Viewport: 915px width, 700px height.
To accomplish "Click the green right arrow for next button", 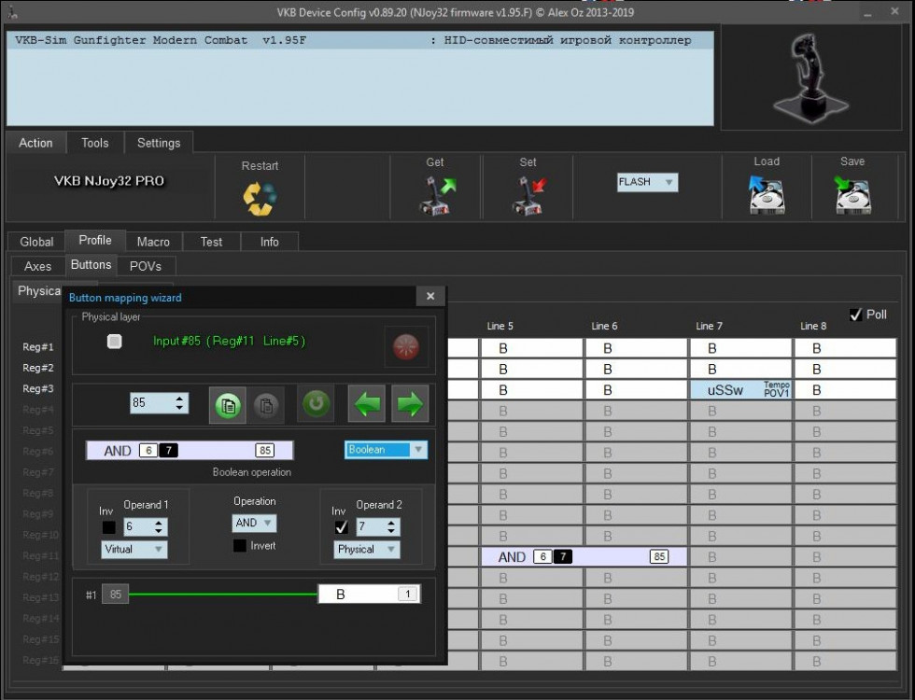I will [x=410, y=403].
